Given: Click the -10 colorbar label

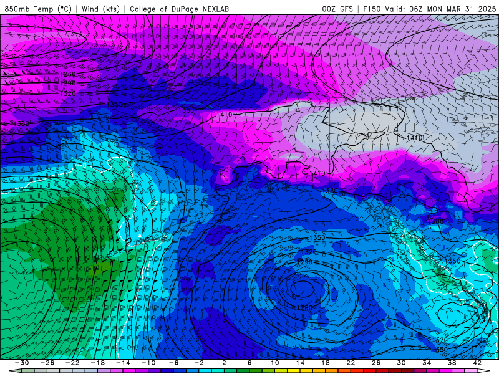Looking at the screenshot, I should tap(148, 363).
